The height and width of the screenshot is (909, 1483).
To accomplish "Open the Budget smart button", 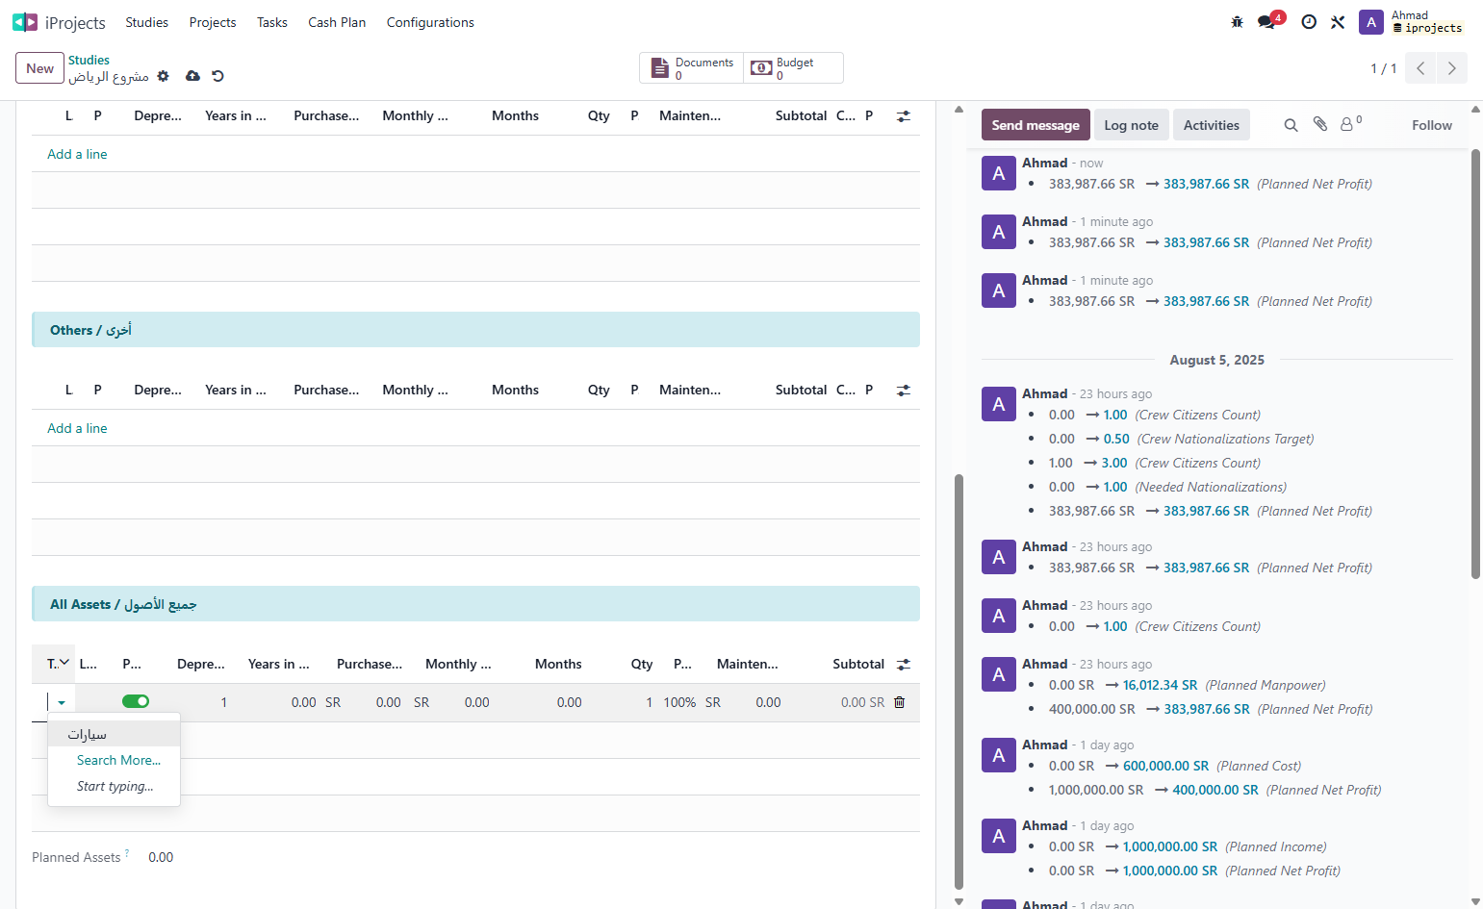I will 793,68.
